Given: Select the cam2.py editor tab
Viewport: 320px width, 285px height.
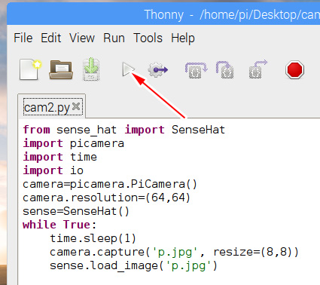Looking at the screenshot, I should click(x=47, y=108).
